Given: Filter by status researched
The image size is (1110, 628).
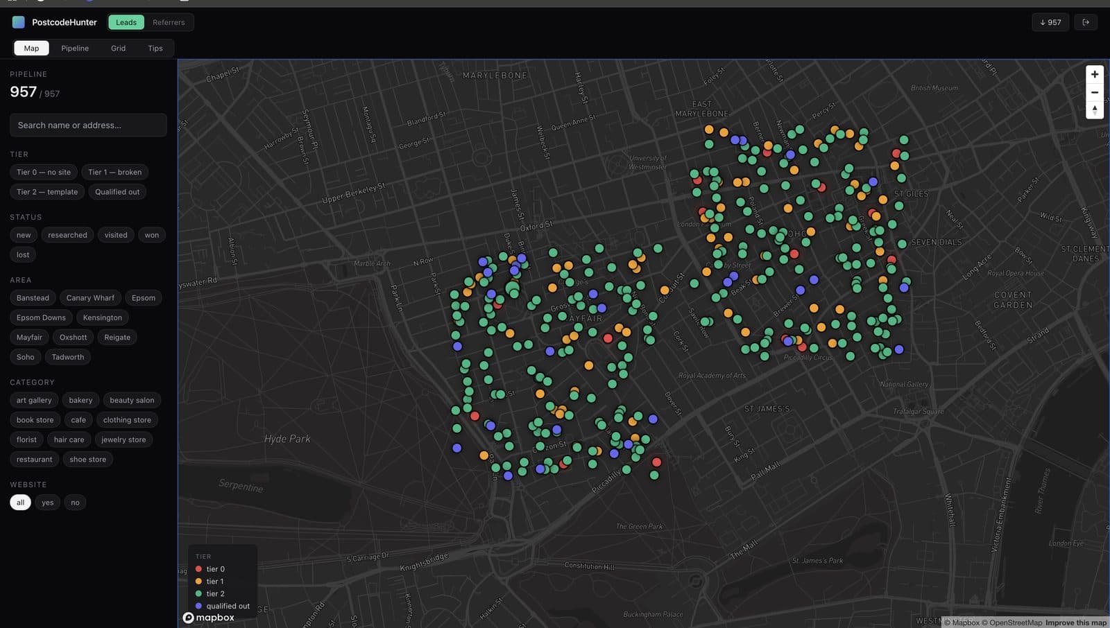Looking at the screenshot, I should click(67, 235).
